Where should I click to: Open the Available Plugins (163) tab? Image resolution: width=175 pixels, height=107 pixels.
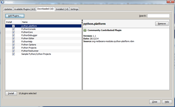[x=25, y=9]
